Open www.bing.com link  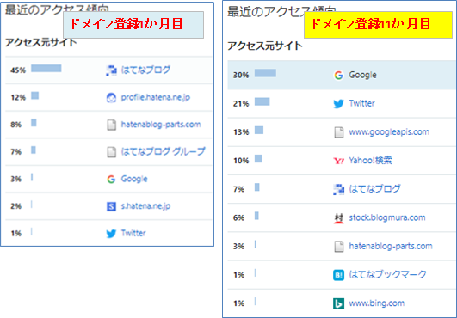tap(377, 303)
